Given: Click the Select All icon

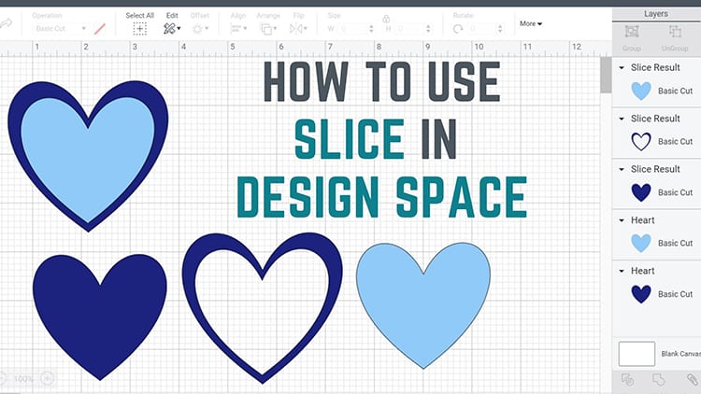Looking at the screenshot, I should click(x=140, y=29).
